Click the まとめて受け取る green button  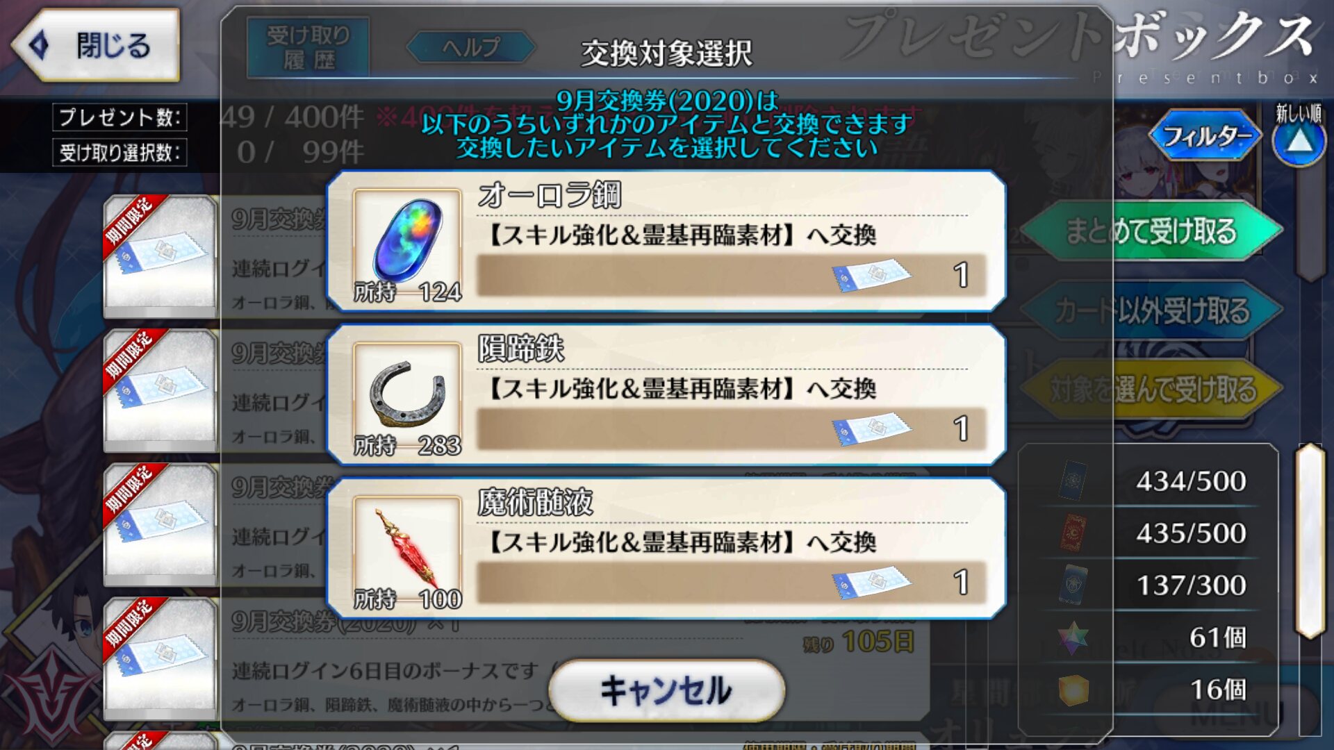(x=1151, y=231)
